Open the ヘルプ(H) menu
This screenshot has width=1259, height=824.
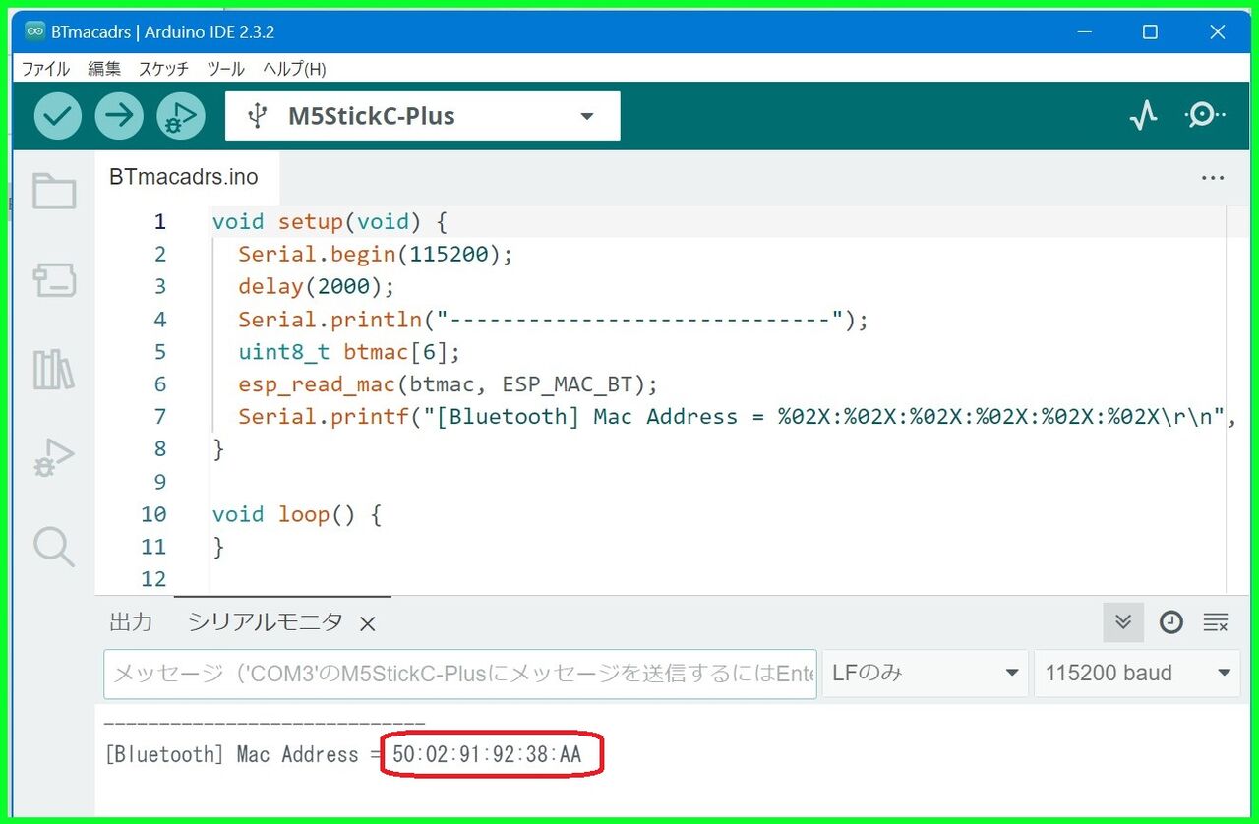(x=294, y=69)
